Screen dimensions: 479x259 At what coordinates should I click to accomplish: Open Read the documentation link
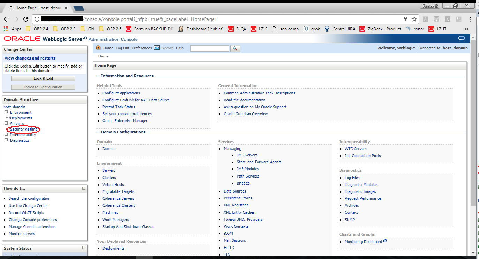pyautogui.click(x=244, y=100)
